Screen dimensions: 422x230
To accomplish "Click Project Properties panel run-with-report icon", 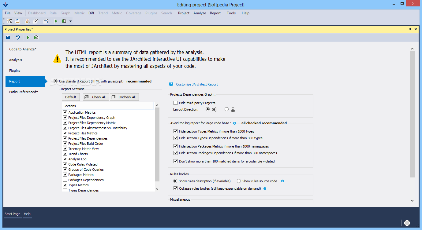I will (36, 38).
